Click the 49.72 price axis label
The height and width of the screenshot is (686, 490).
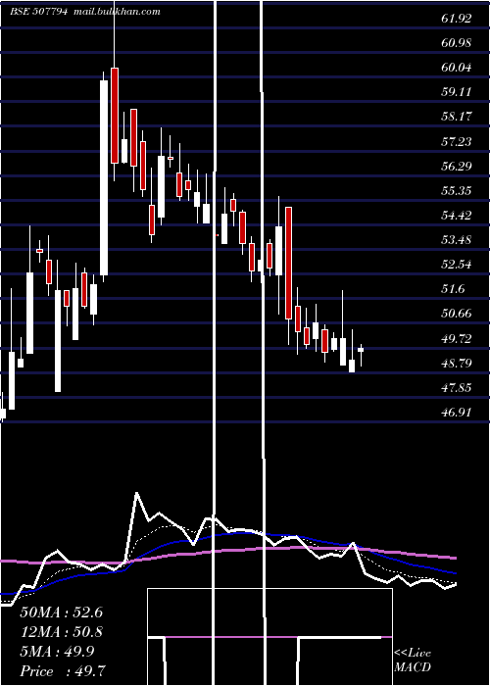[x=457, y=339]
